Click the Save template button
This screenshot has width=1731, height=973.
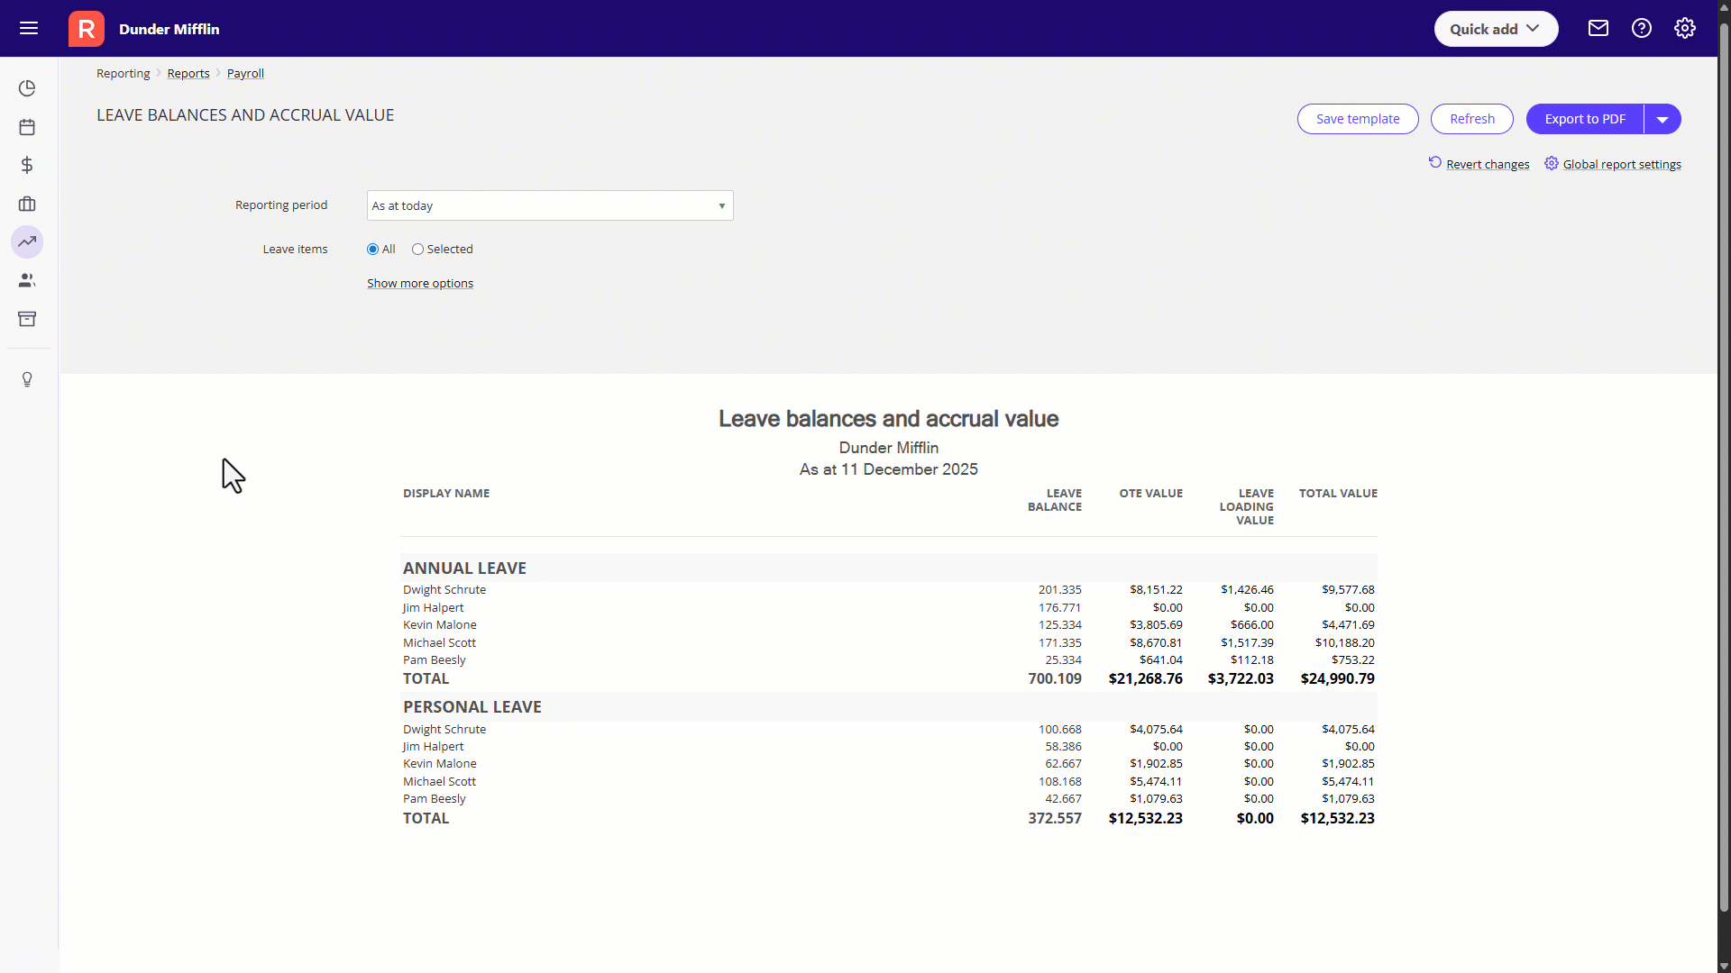[x=1358, y=119]
